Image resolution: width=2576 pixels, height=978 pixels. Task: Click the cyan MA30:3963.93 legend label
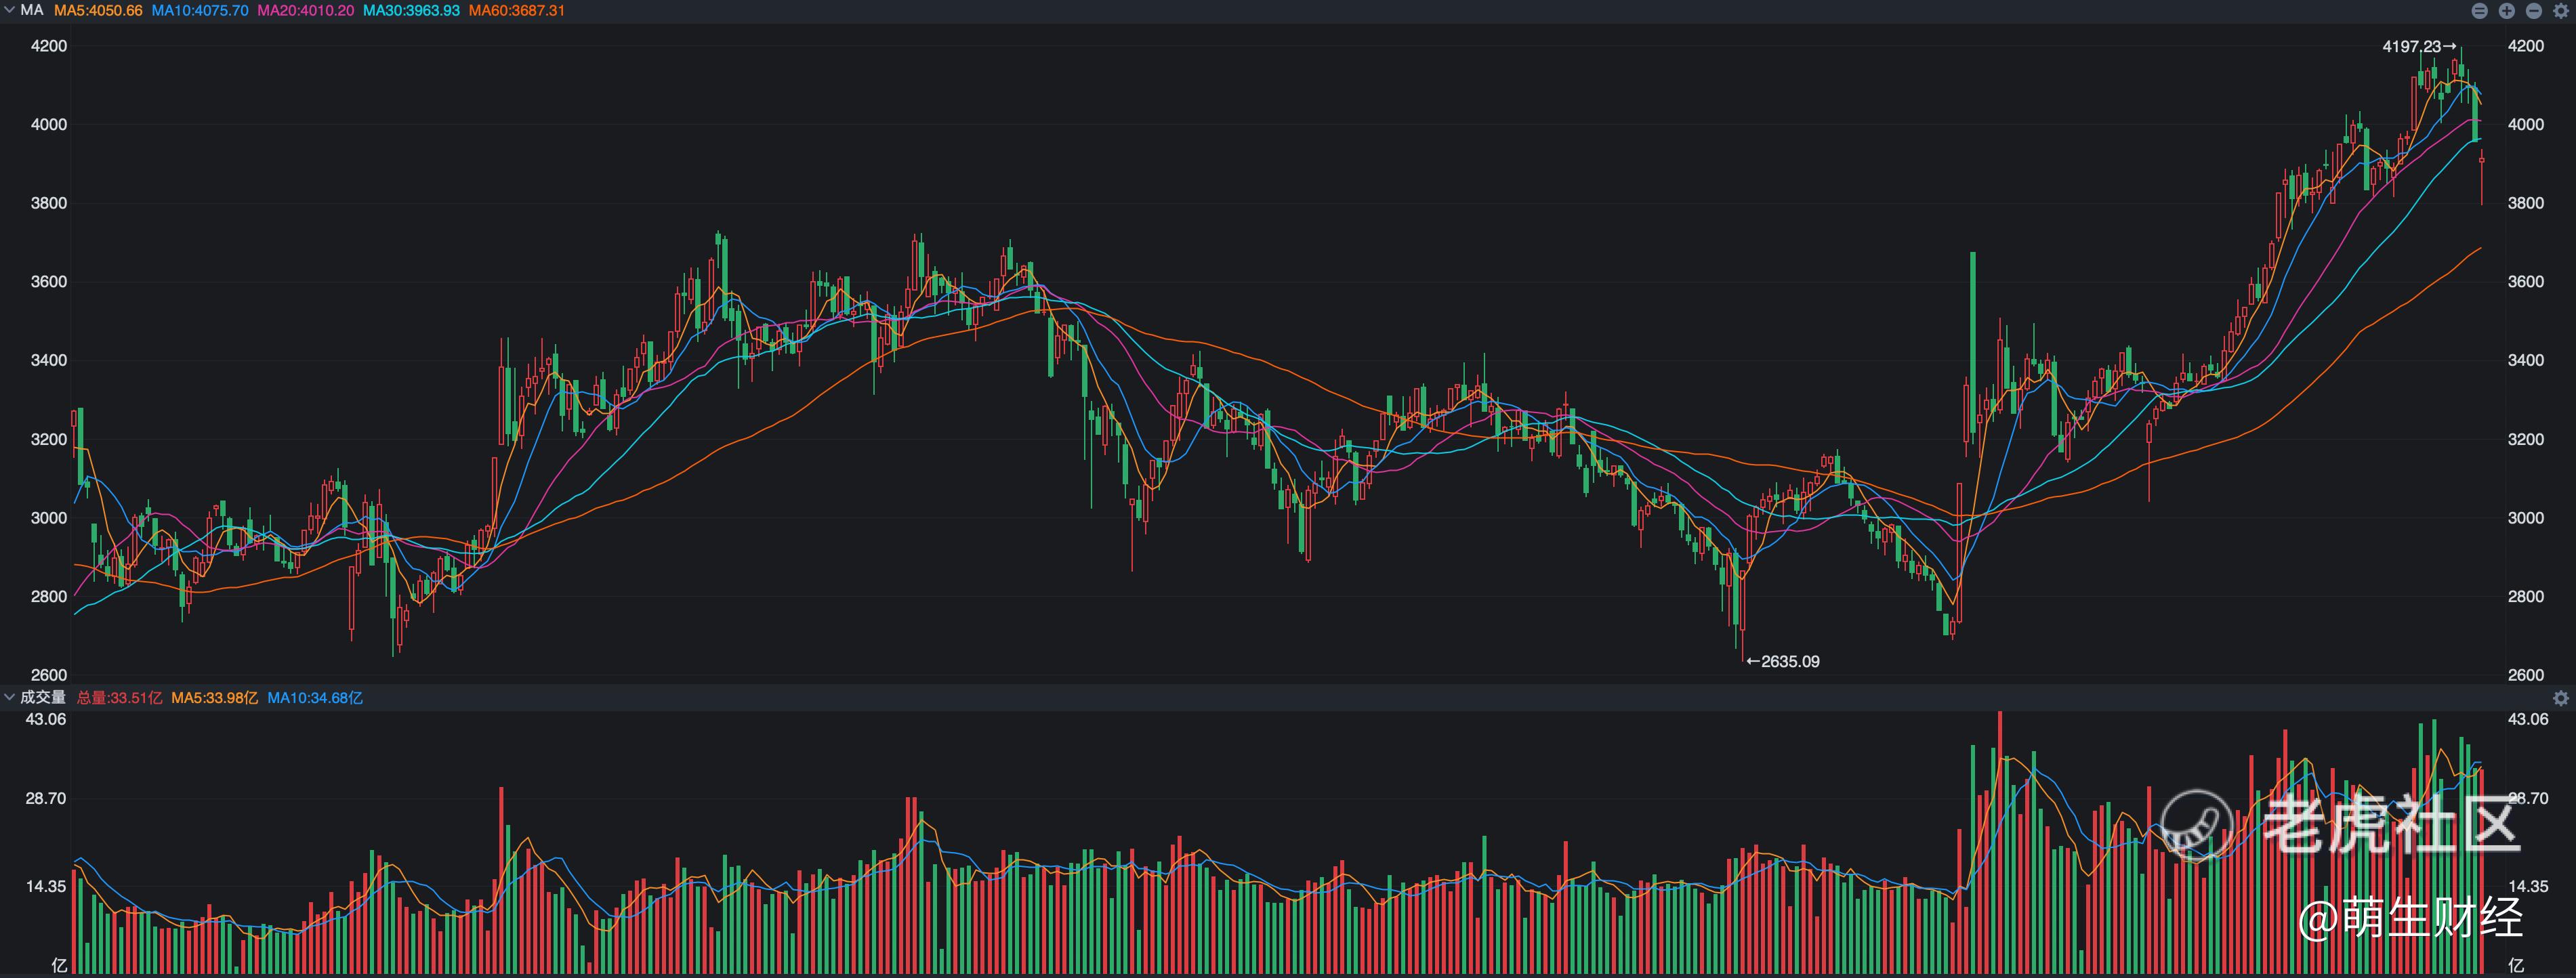point(411,10)
